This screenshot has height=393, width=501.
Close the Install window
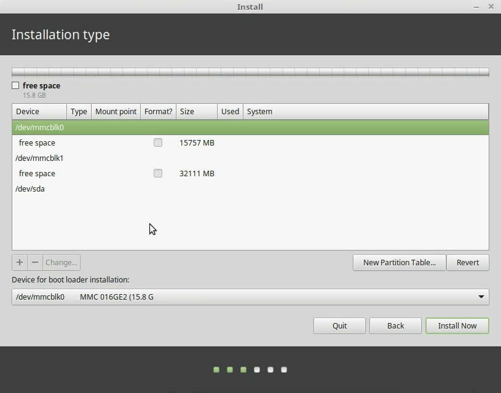pyautogui.click(x=491, y=7)
